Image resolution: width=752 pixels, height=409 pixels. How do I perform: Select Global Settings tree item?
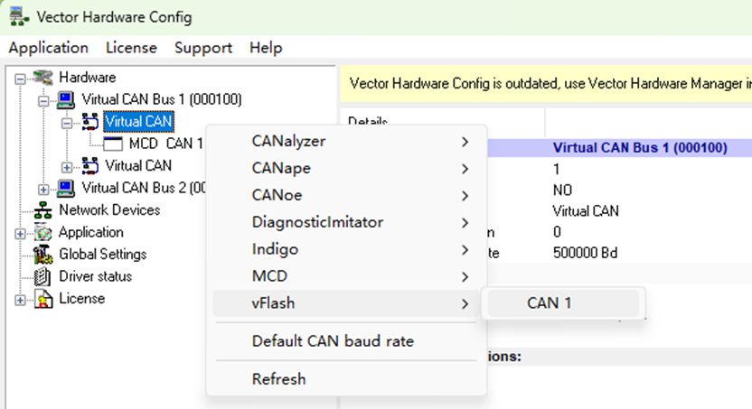pyautogui.click(x=103, y=255)
